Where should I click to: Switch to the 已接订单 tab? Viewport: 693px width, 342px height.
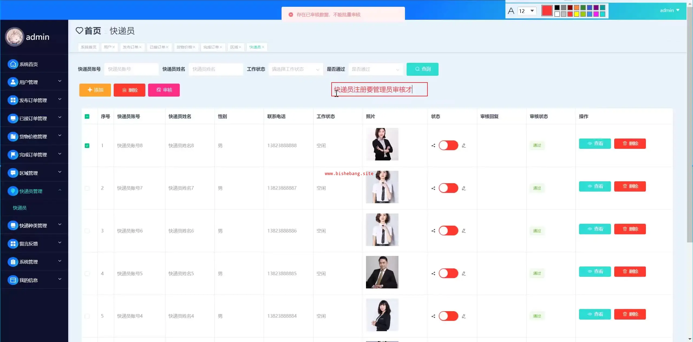click(x=158, y=47)
